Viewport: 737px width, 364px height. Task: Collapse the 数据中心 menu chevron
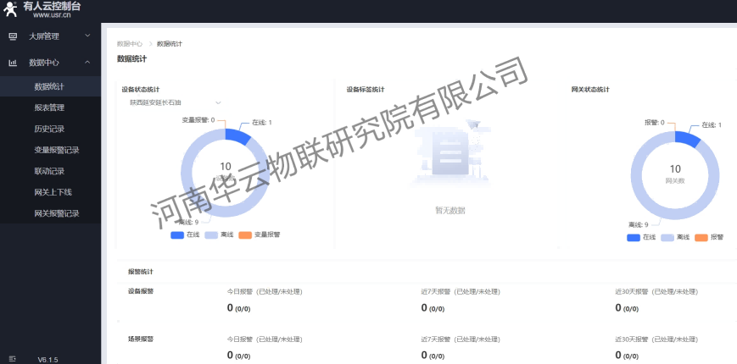point(87,62)
